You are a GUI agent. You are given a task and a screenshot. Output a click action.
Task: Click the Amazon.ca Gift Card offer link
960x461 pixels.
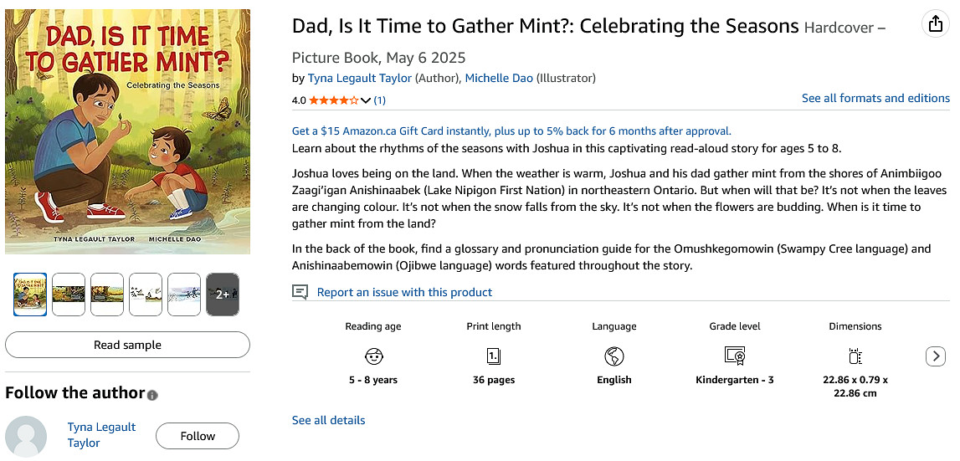511,131
